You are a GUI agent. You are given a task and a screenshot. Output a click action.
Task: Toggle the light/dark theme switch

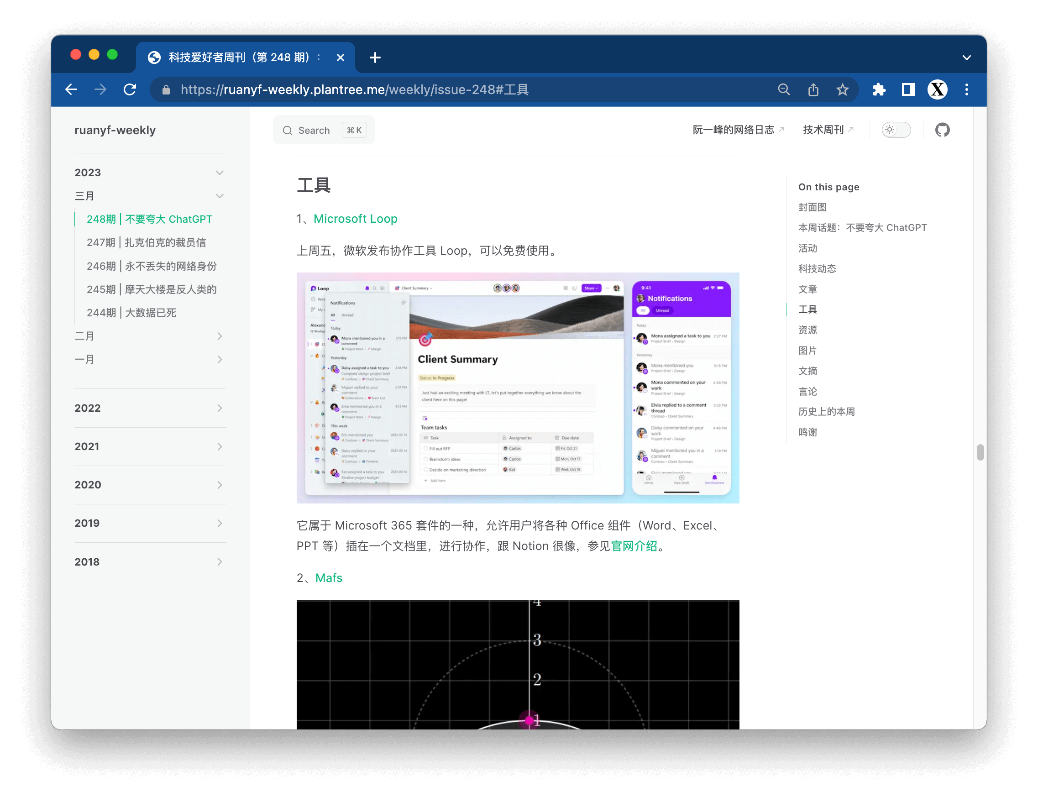[x=896, y=130]
